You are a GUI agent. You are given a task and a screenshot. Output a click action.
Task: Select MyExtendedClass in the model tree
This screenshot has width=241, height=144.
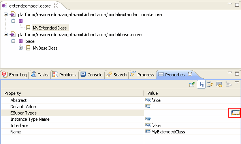(50, 28)
